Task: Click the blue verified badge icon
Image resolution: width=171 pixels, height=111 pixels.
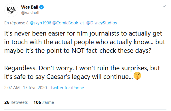Action: pos(42,7)
